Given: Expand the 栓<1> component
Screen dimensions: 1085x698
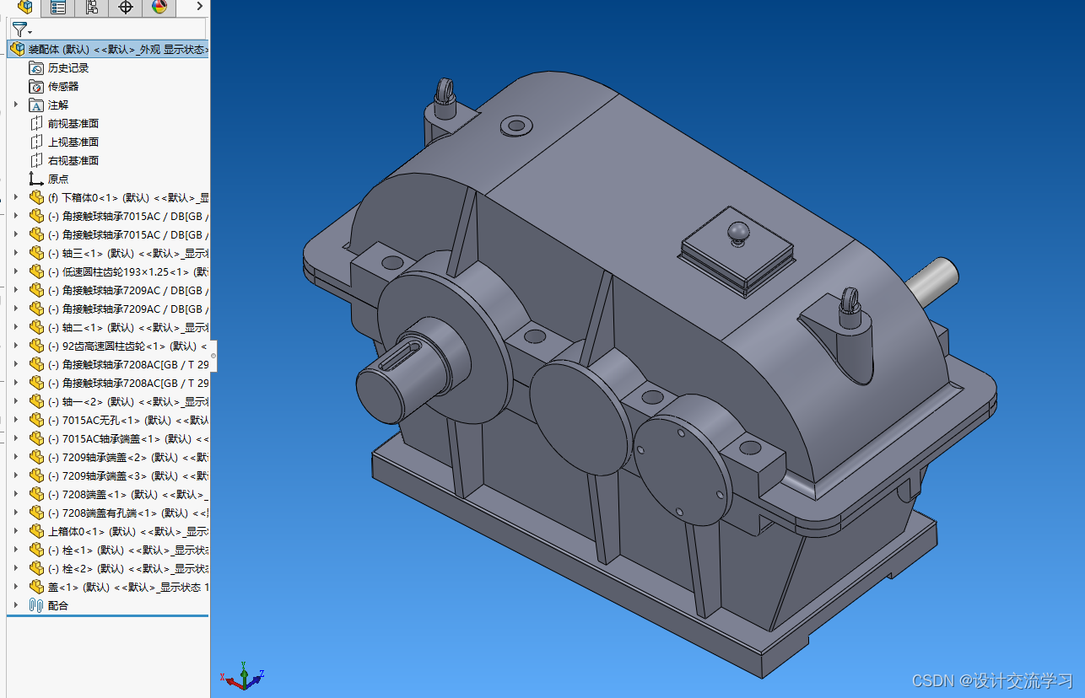Looking at the screenshot, I should click(x=15, y=550).
